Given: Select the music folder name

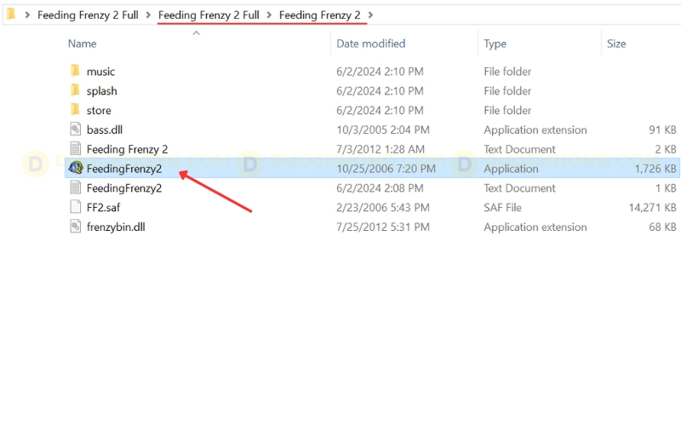Looking at the screenshot, I should click(x=100, y=72).
